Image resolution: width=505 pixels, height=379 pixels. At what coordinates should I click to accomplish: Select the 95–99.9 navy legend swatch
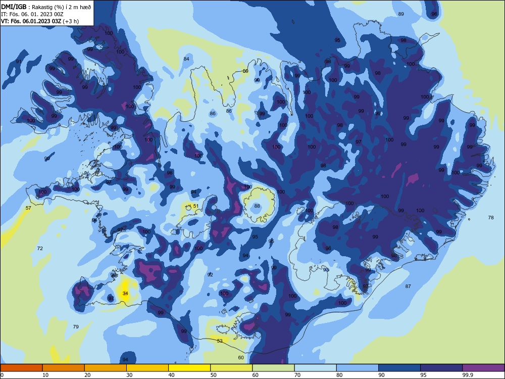pyautogui.click(x=441, y=368)
